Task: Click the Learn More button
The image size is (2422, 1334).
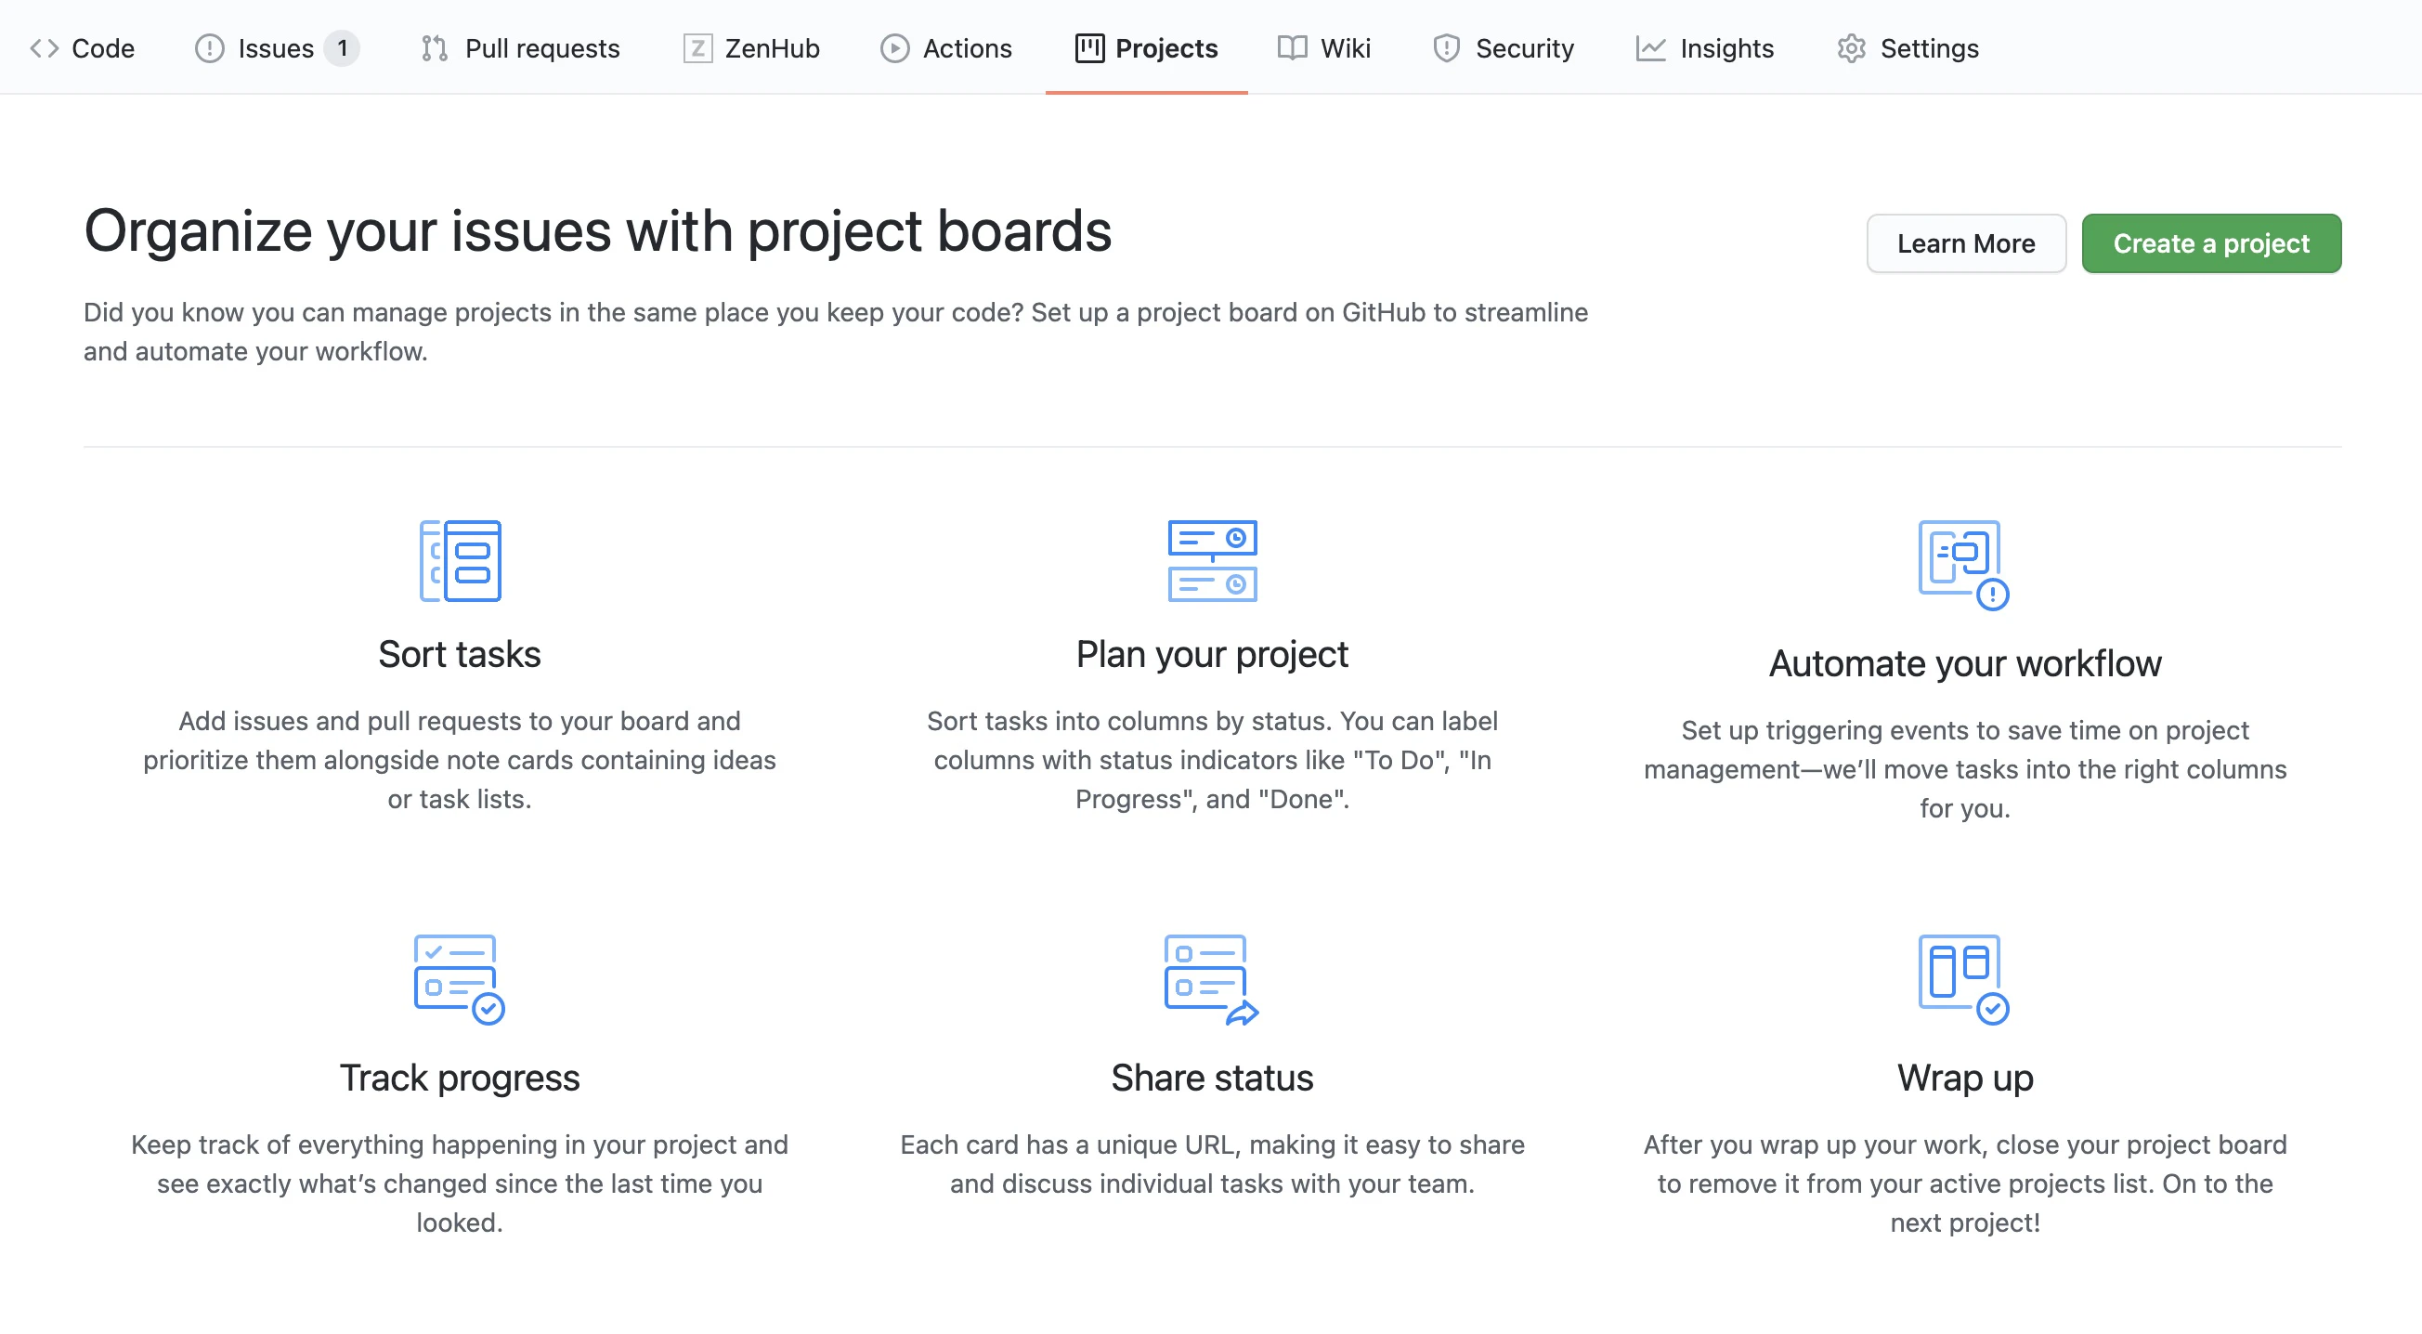Action: (x=1966, y=243)
